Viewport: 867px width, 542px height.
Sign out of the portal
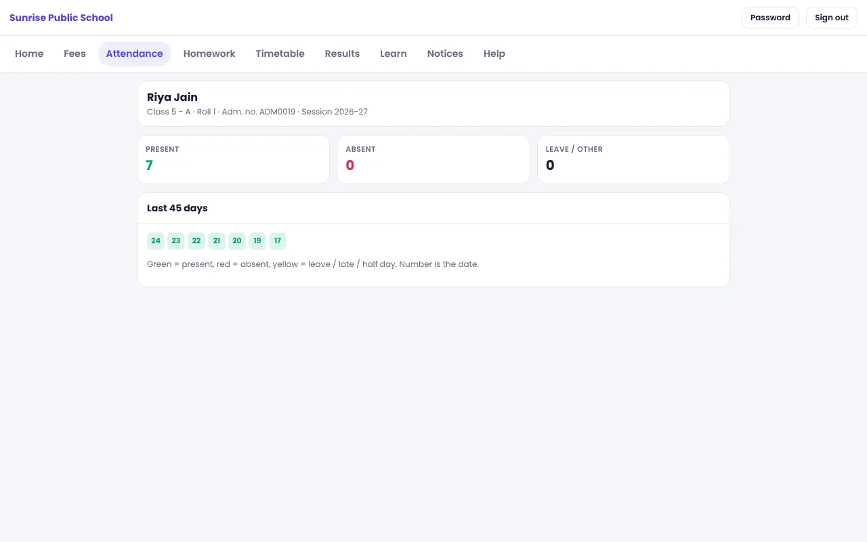point(831,18)
